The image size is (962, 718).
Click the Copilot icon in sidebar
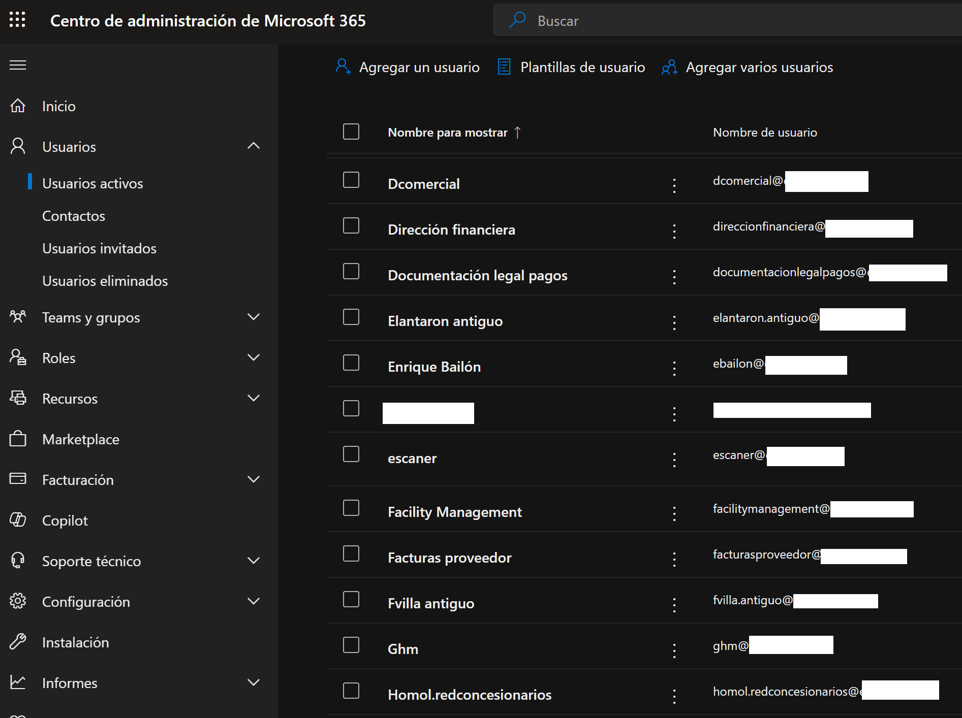18,520
